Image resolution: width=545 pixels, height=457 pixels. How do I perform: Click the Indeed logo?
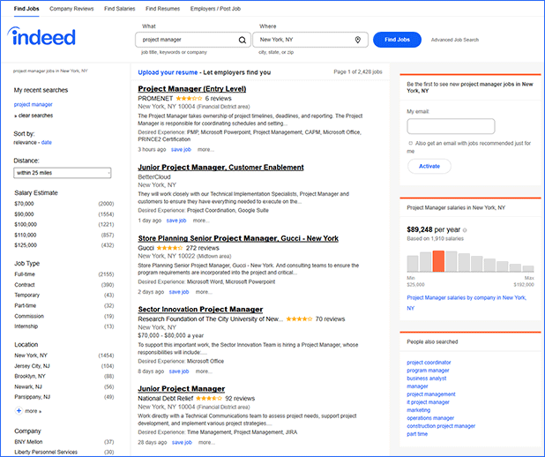pos(41,36)
